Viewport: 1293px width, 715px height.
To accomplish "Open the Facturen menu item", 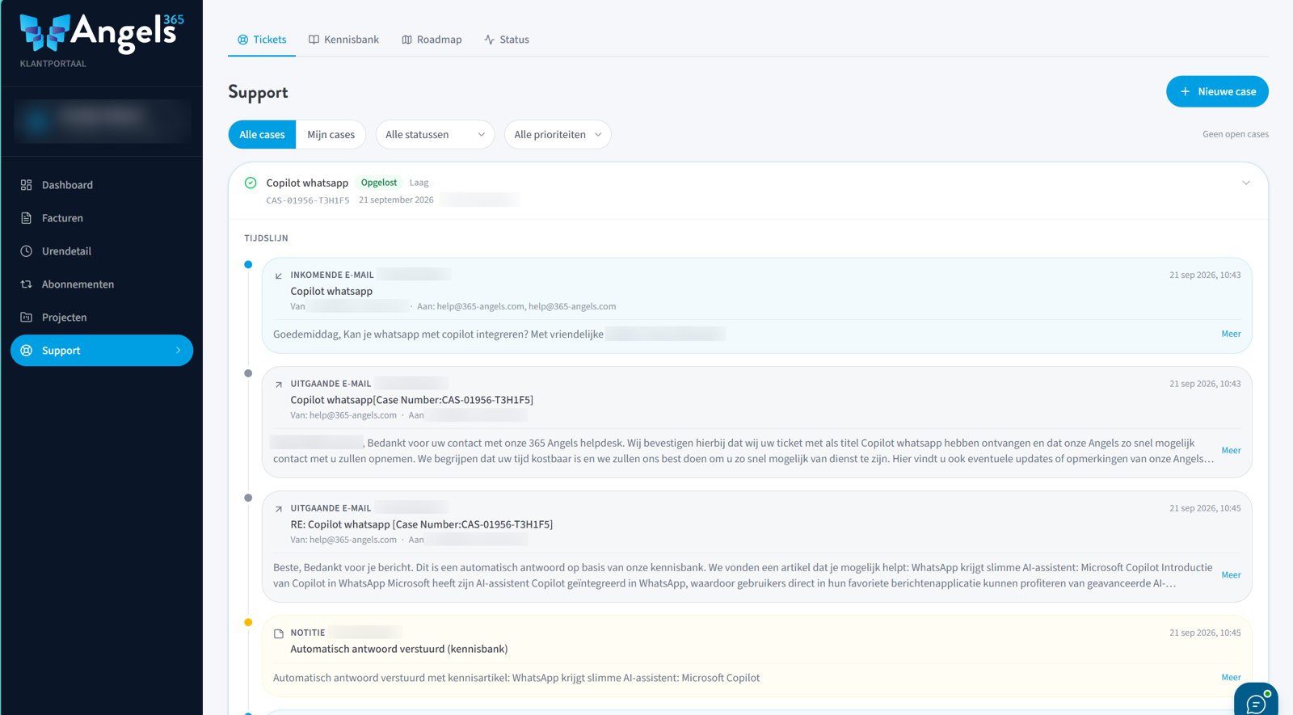I will [102, 218].
